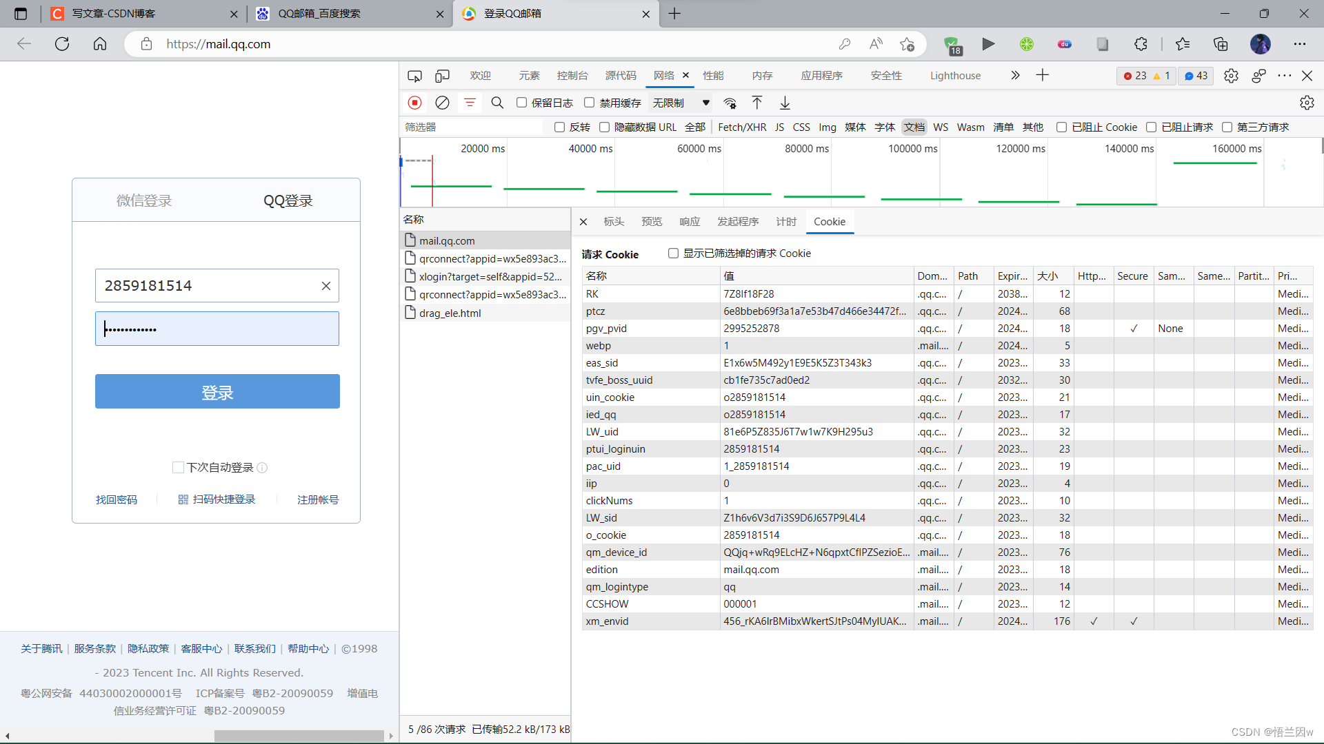Select the 微信登录 tab

pyautogui.click(x=144, y=201)
